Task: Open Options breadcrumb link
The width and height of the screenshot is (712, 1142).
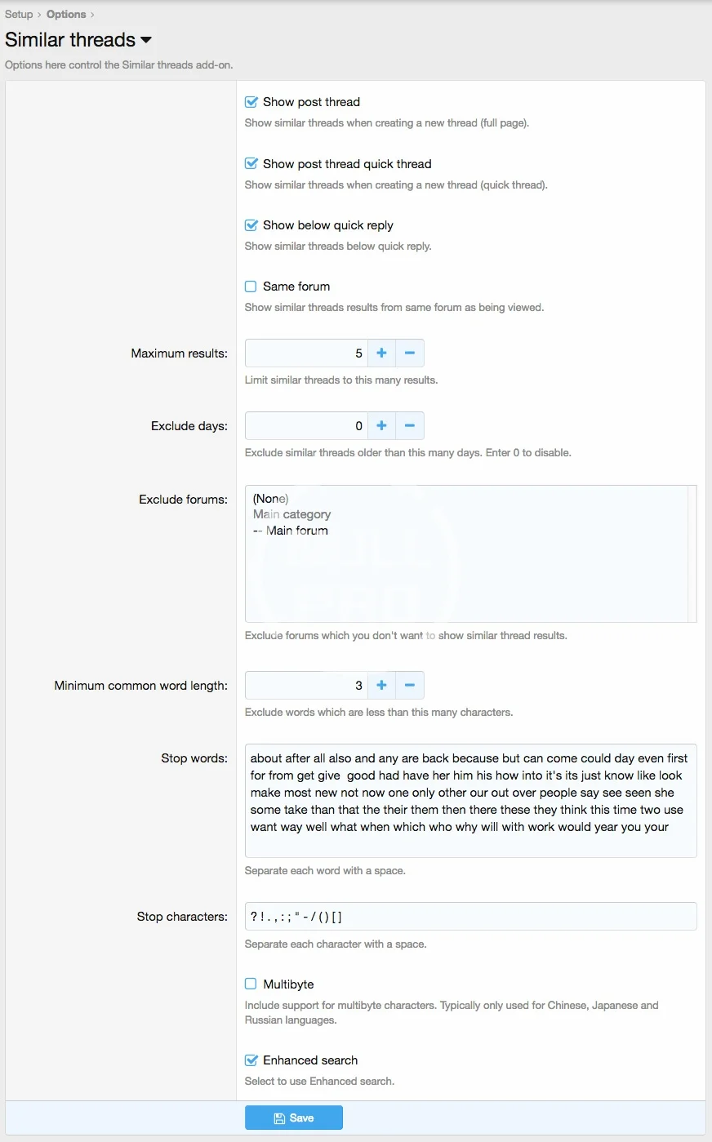Action: 66,14
